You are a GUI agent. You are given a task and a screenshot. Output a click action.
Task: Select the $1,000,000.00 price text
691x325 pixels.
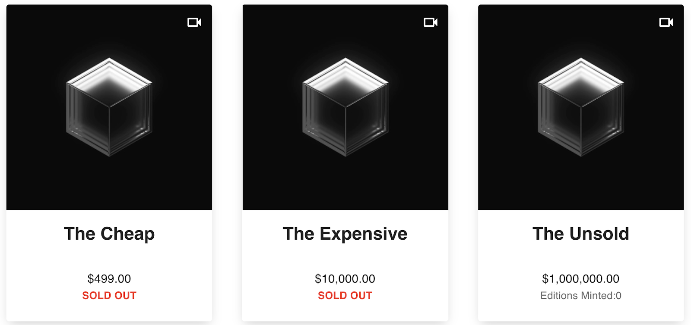(581, 279)
